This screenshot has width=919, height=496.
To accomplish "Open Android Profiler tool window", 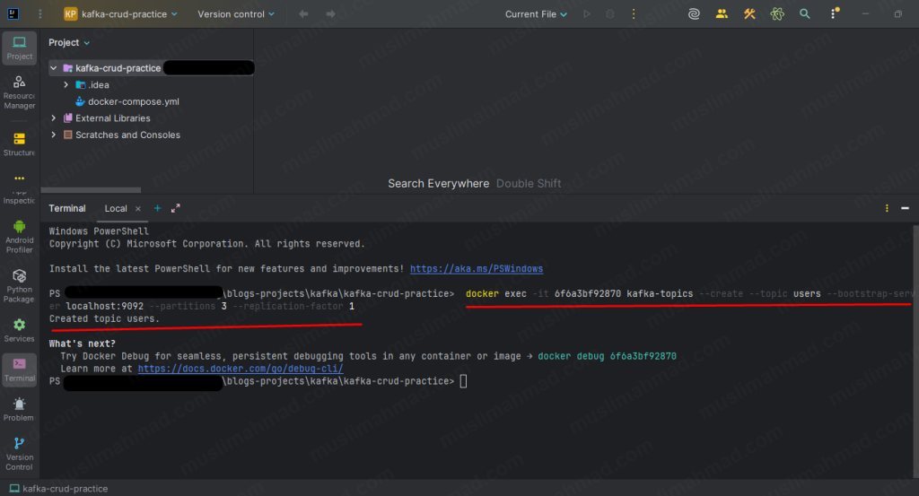I will click(20, 237).
